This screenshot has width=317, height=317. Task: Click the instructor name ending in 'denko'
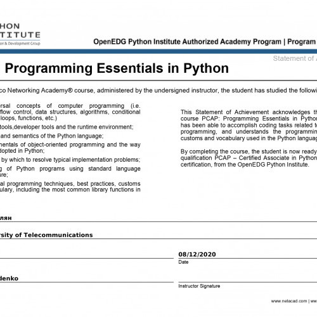9,278
